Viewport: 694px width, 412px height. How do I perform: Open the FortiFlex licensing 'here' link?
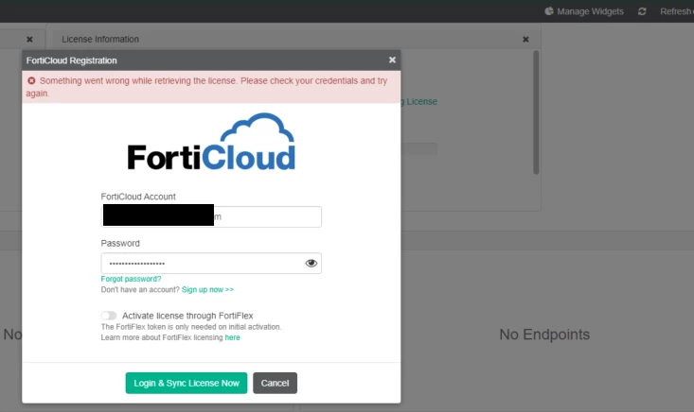[x=232, y=337]
